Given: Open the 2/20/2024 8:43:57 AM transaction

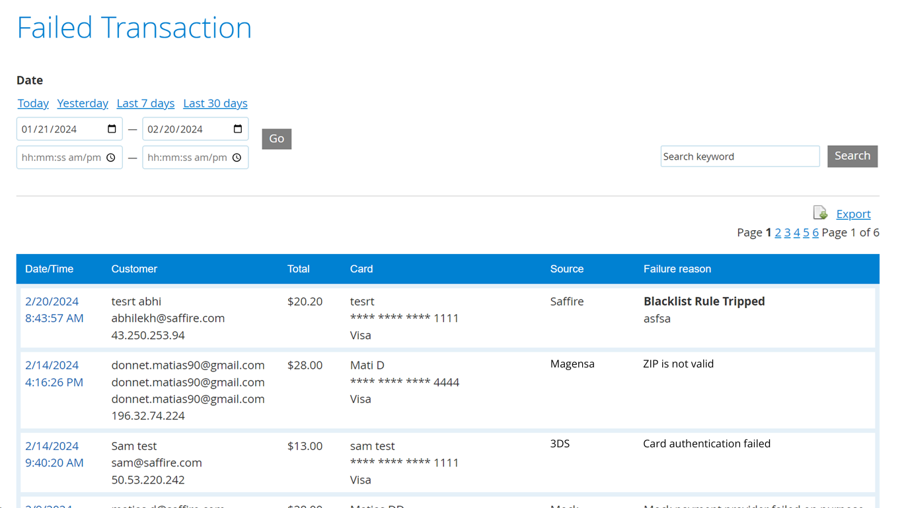Looking at the screenshot, I should click(54, 309).
